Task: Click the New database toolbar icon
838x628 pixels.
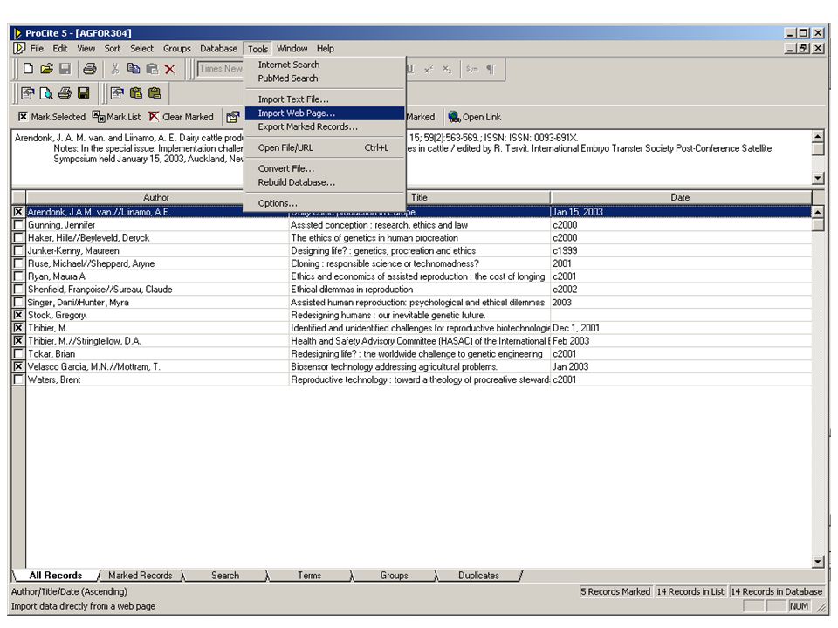Action: [x=28, y=69]
